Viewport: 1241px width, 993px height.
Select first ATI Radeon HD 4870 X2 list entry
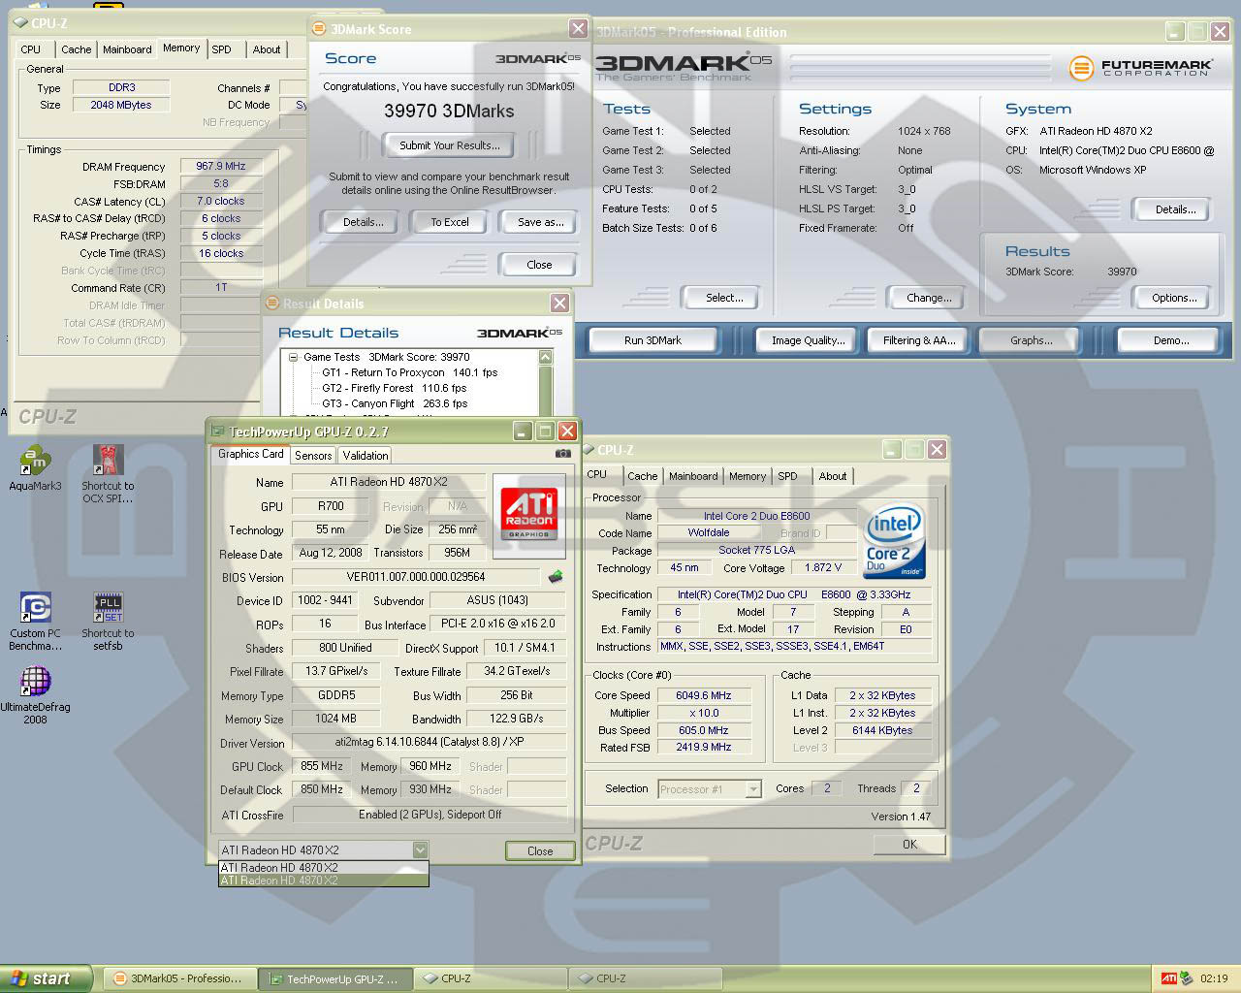[324, 868]
